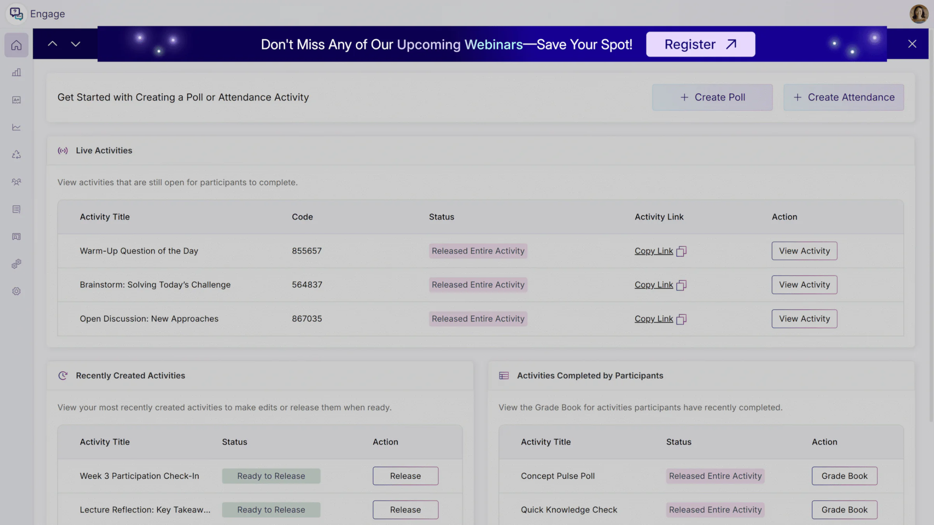Open Grade Book for Concept Pulse Poll
The image size is (934, 525).
pyautogui.click(x=844, y=476)
